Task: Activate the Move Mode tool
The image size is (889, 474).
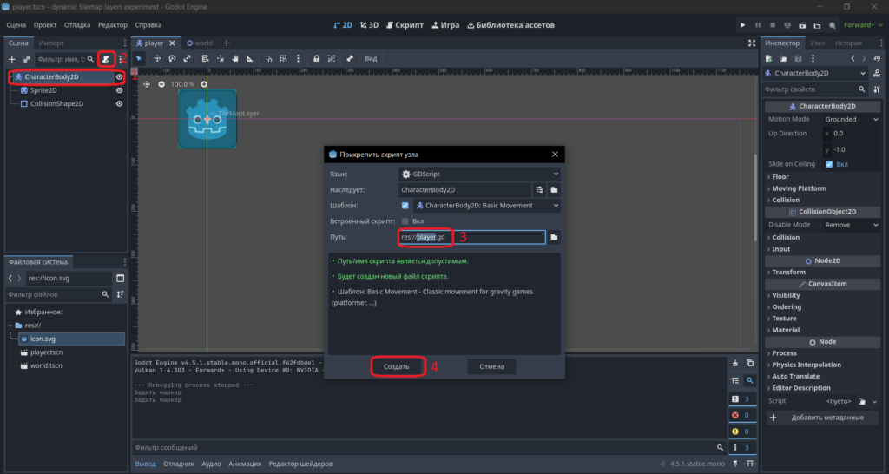Action: click(157, 58)
